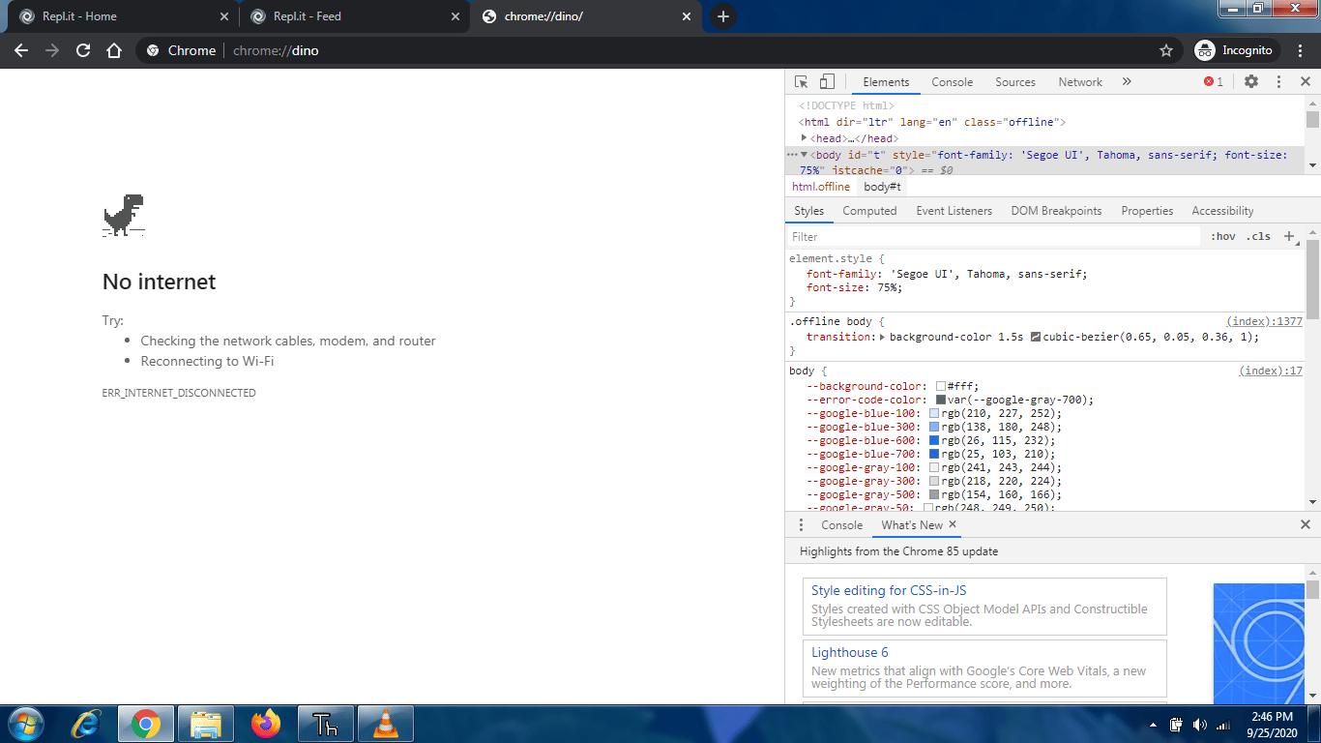
Task: Launch Internet Explorer from taskbar
Action: (88, 724)
